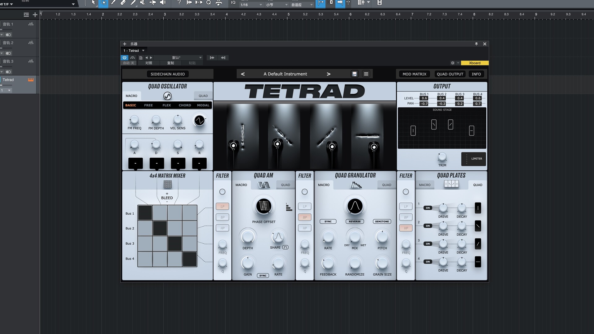Open the Tetrad preset list menu icon
The image size is (594, 334).
click(x=366, y=74)
